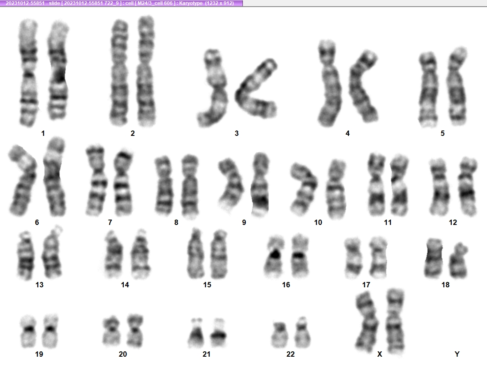The height and width of the screenshot is (369, 487).
Task: Select the left chromosome 19 image
Action: click(x=29, y=331)
